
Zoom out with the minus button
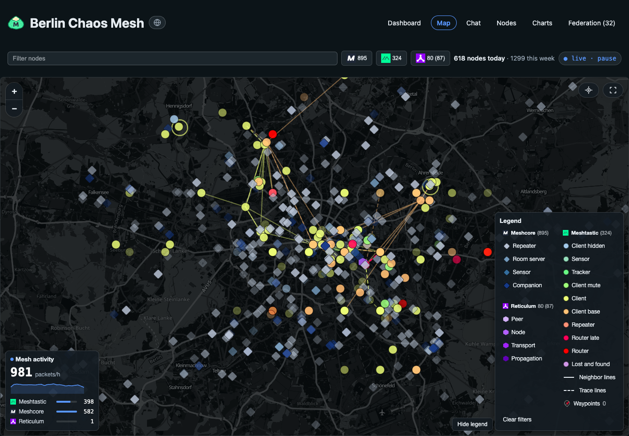pyautogui.click(x=14, y=108)
